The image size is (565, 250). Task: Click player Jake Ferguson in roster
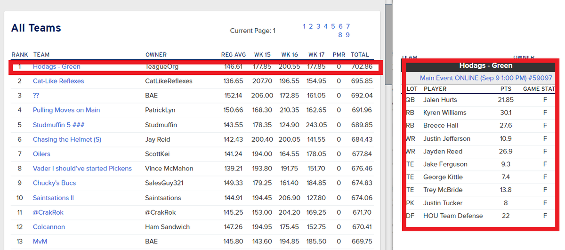[x=445, y=164]
